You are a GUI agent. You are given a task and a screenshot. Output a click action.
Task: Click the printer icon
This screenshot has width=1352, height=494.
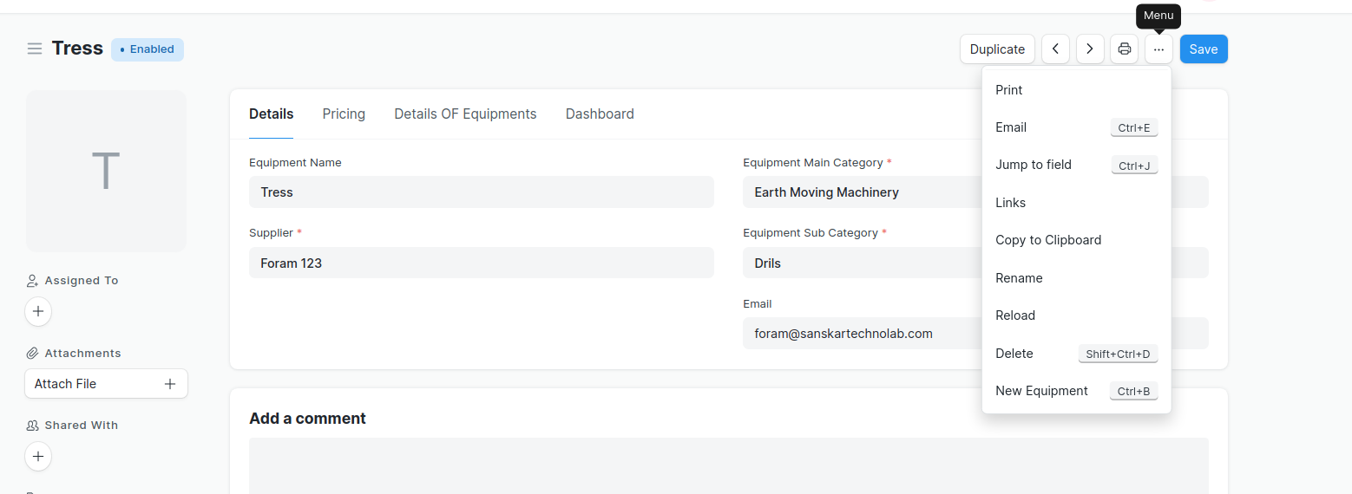point(1124,49)
